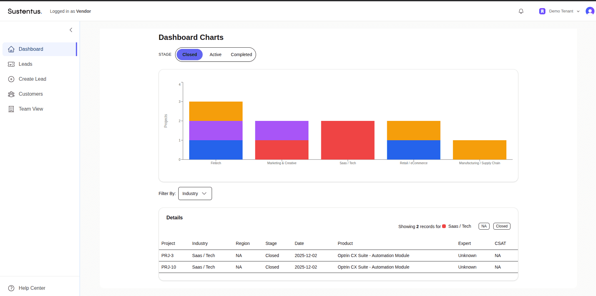This screenshot has height=296, width=596.
Task: Click the Region column header
Action: 243,243
